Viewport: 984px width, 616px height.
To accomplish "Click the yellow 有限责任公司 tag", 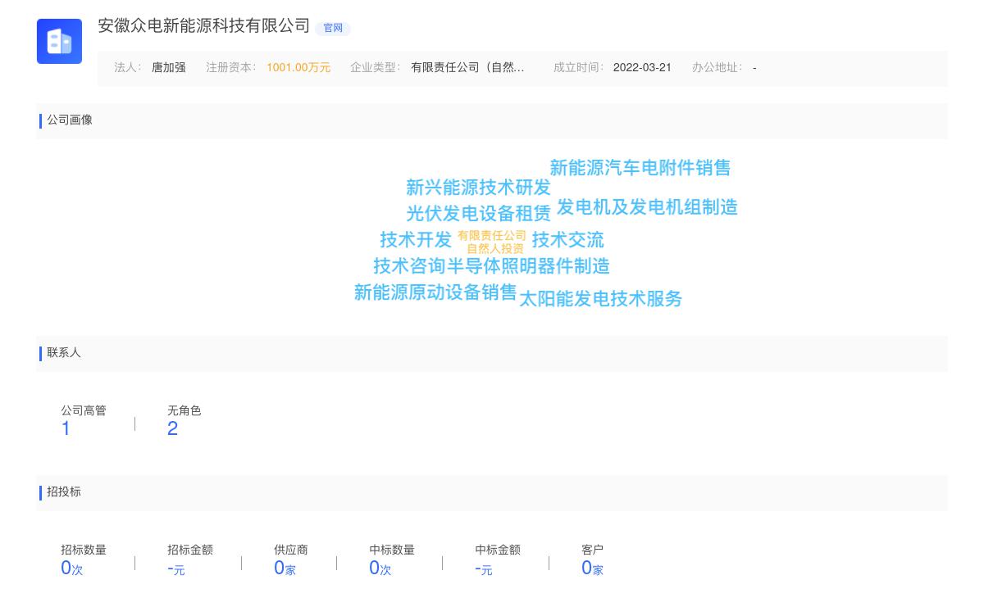I will 492,236.
